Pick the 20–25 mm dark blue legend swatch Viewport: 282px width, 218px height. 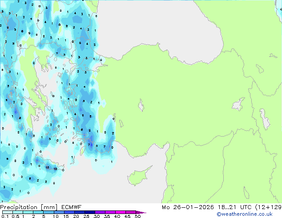point(79,212)
